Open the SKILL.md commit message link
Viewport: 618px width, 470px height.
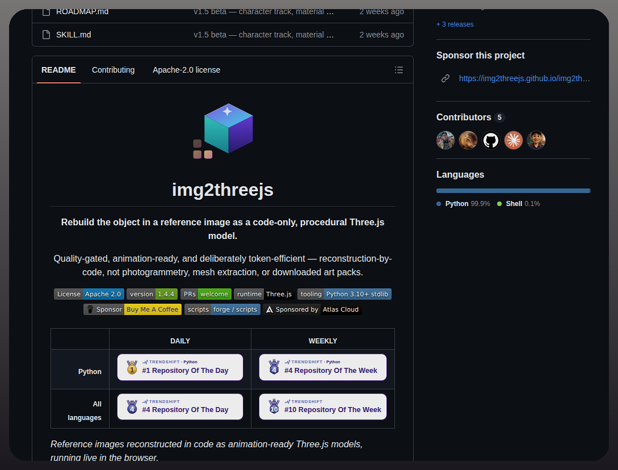pyautogui.click(x=264, y=35)
